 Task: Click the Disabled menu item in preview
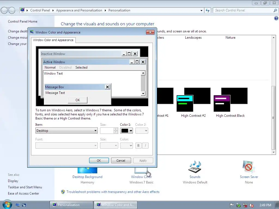click(x=65, y=67)
